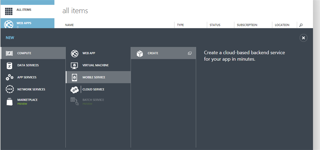Choose MOBILE SERVICE label
Screen dimensions: 320x150
pyautogui.click(x=94, y=77)
